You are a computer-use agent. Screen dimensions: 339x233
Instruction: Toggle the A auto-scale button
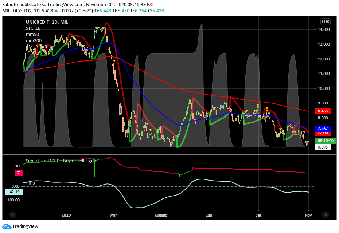pyautogui.click(x=326, y=215)
